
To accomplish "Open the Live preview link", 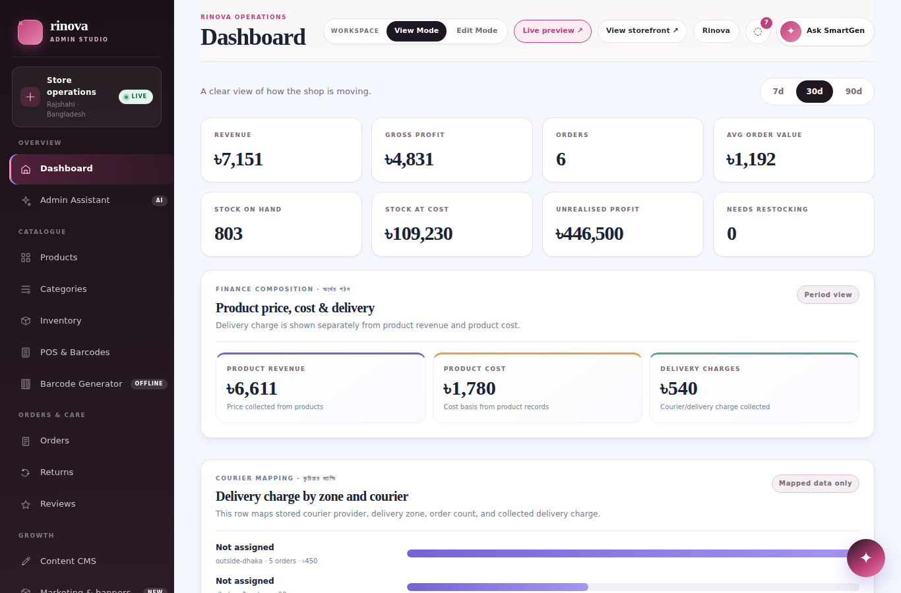I will tap(553, 31).
